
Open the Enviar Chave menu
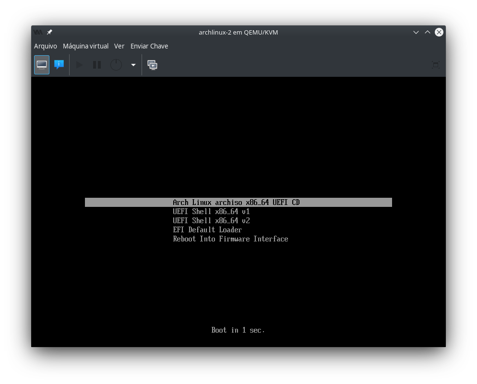(149, 46)
